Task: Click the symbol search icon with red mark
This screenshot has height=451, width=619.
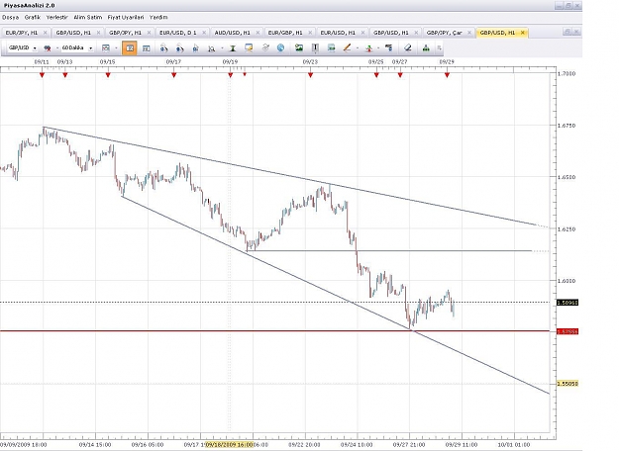Action: [48, 48]
